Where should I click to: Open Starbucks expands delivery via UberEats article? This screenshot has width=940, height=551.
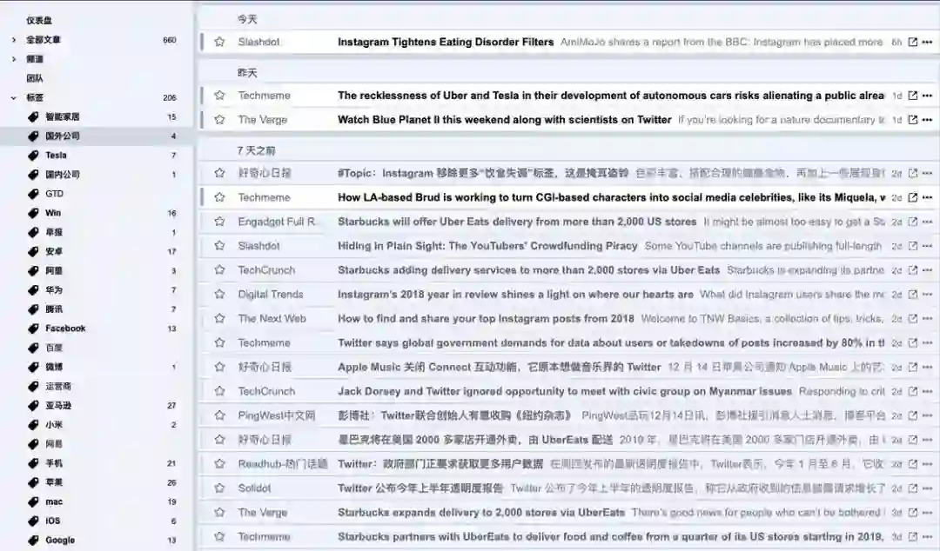coord(480,512)
